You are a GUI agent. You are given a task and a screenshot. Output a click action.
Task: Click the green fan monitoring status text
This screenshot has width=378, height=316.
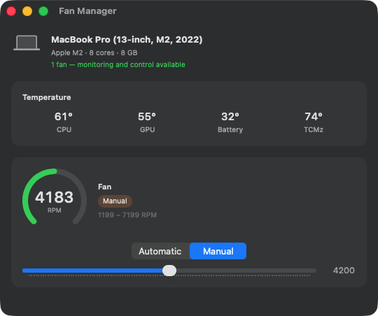(x=118, y=64)
